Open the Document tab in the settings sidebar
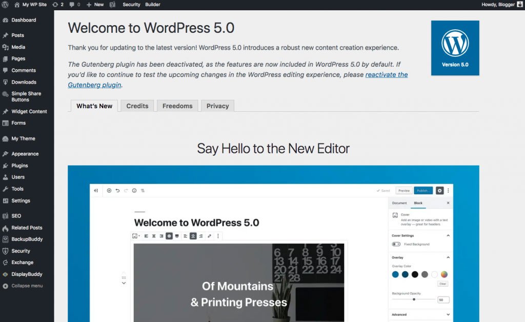Screen dimensions: 525x322 point(399,204)
